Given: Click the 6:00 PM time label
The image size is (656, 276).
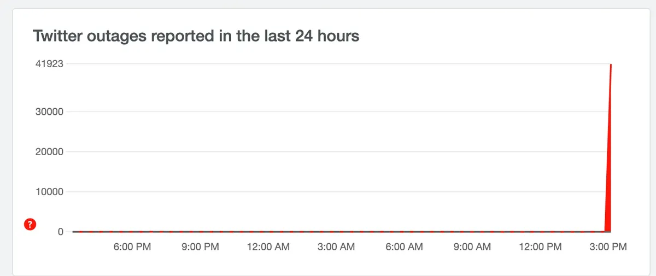Looking at the screenshot, I should tap(132, 247).
